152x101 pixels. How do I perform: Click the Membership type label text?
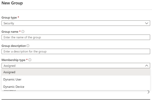tap(13, 60)
